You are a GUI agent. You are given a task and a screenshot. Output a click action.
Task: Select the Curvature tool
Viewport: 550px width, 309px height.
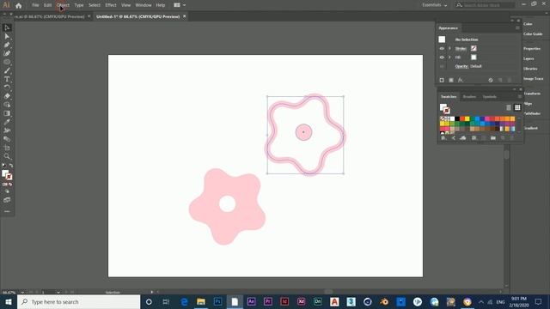pyautogui.click(x=7, y=53)
